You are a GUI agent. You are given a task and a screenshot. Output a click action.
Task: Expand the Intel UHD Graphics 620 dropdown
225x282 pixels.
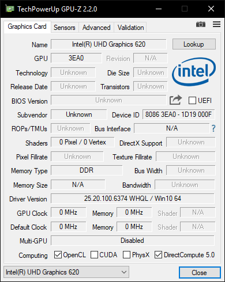(x=66, y=272)
